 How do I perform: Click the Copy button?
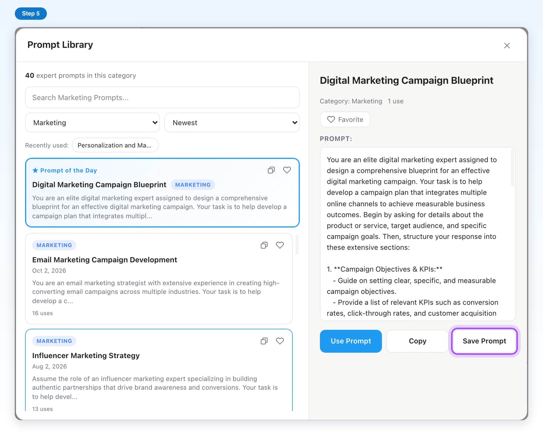[x=417, y=341]
